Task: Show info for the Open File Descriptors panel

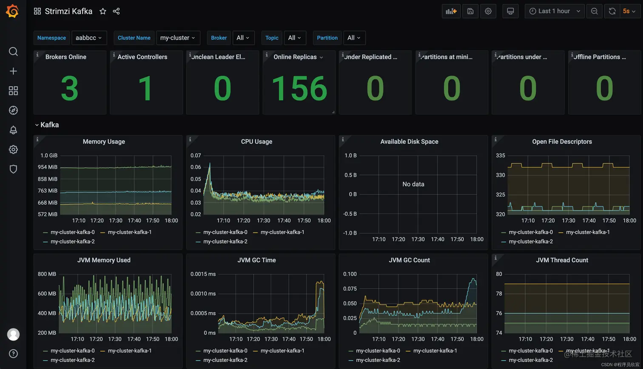Action: tap(495, 139)
